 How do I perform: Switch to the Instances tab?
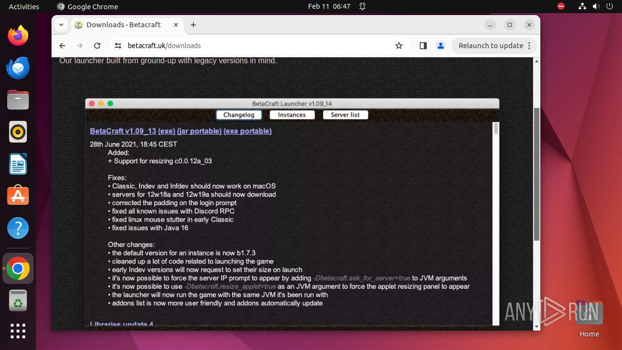(x=292, y=115)
